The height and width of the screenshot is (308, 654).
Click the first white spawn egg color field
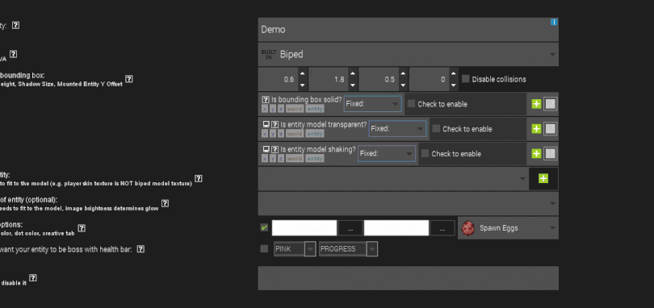(x=304, y=228)
